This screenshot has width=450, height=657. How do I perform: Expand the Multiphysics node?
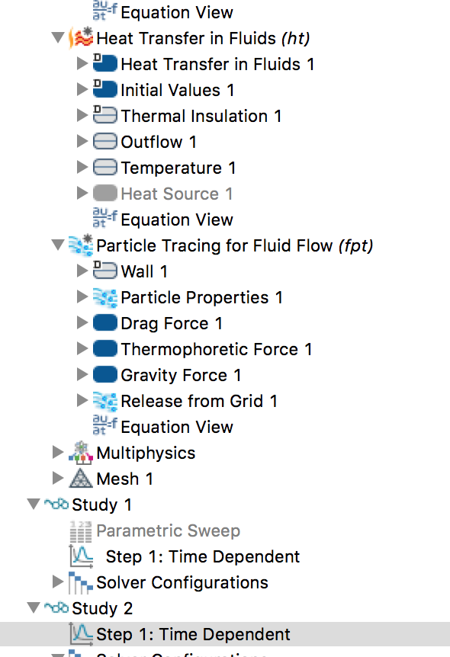pos(58,453)
